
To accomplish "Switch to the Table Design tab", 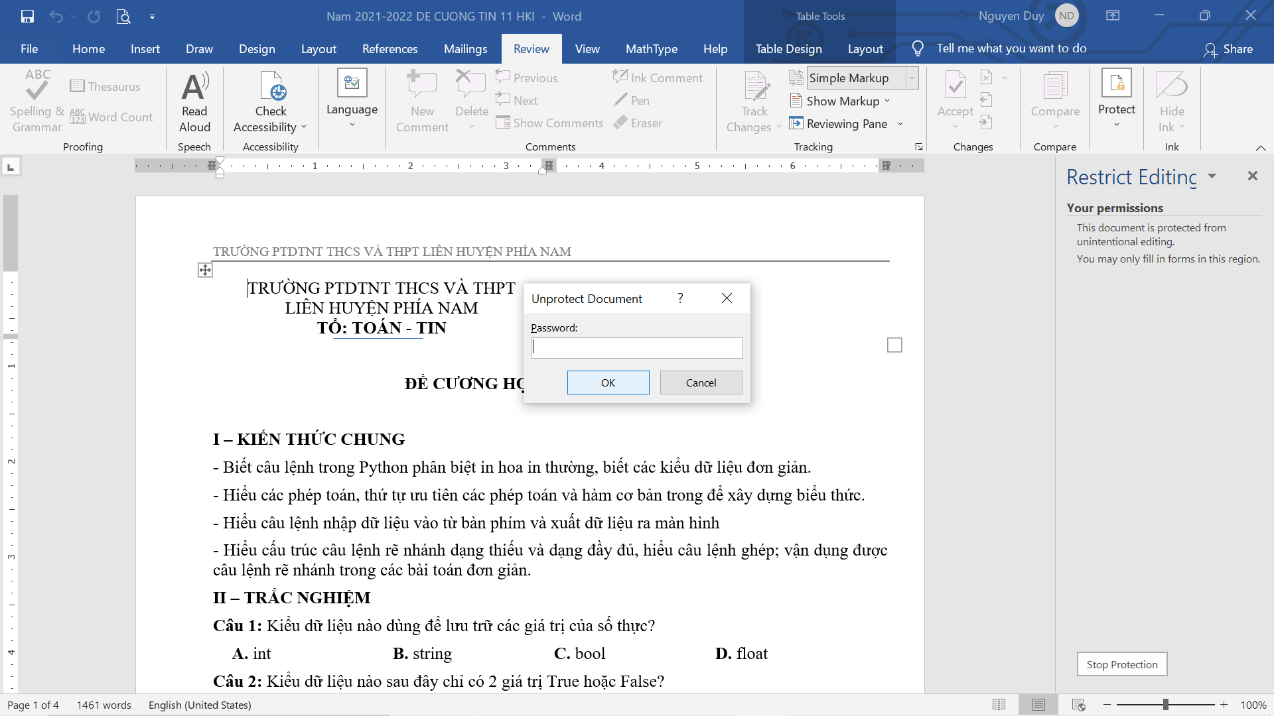I will pos(788,48).
